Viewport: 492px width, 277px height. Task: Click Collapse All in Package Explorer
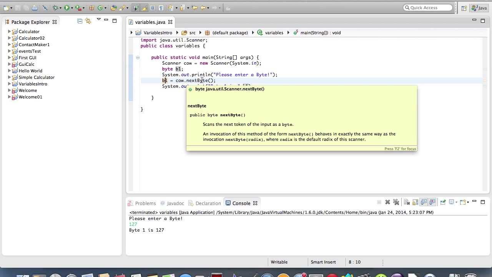(x=80, y=21)
